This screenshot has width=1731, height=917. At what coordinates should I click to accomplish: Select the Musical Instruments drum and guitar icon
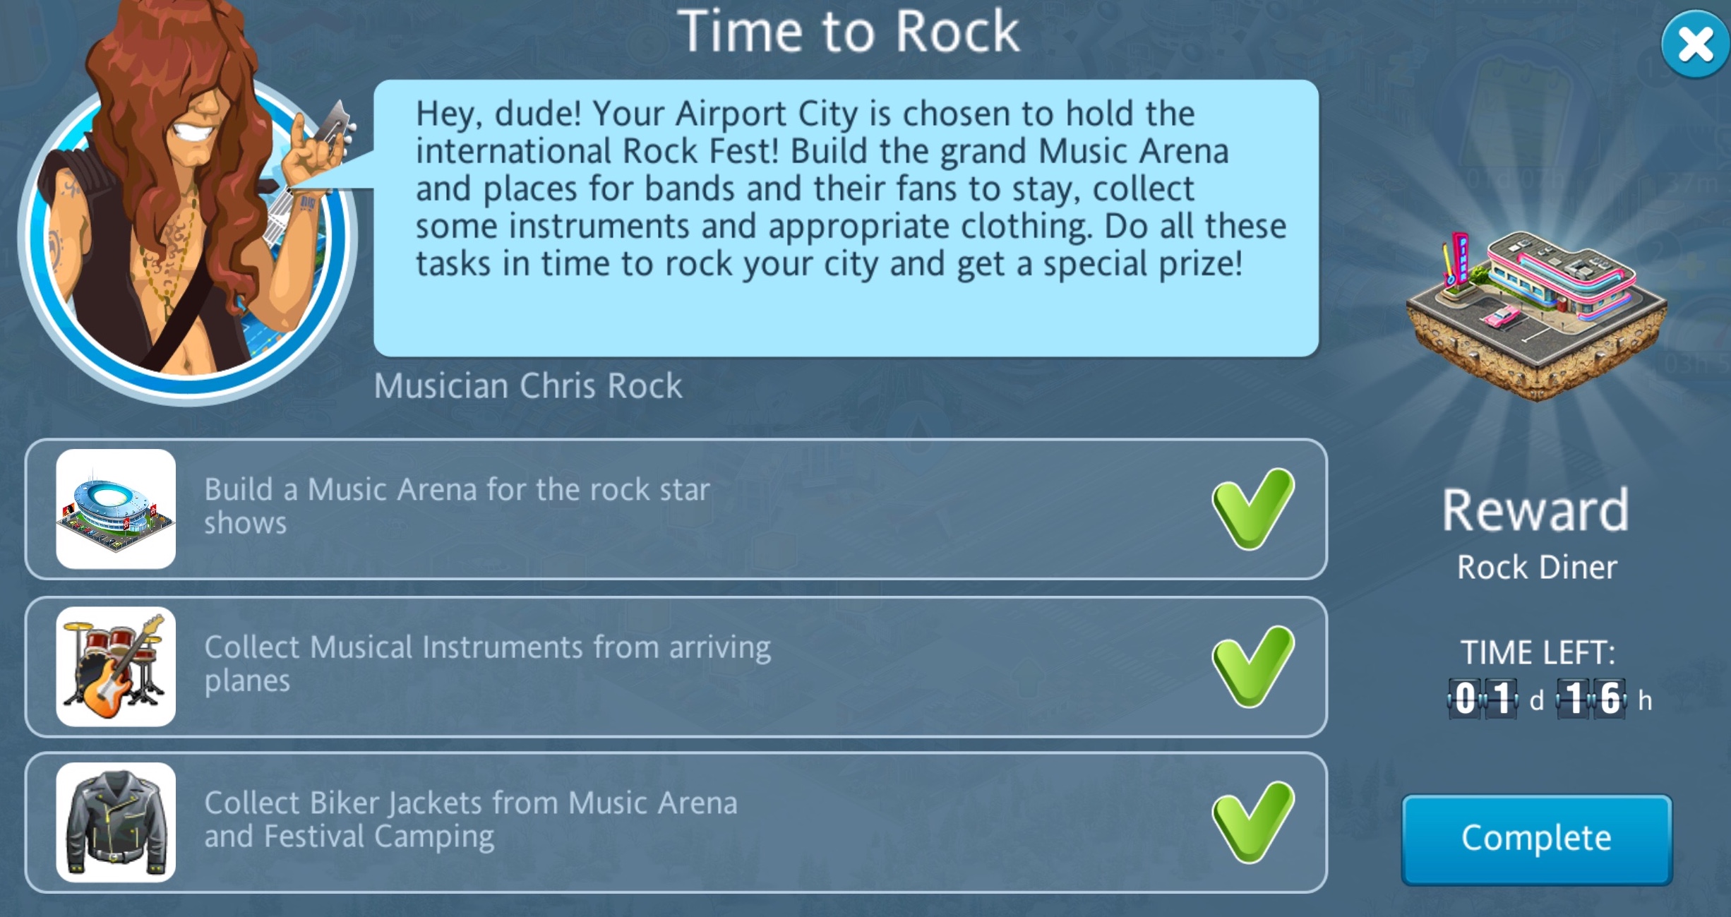(116, 666)
